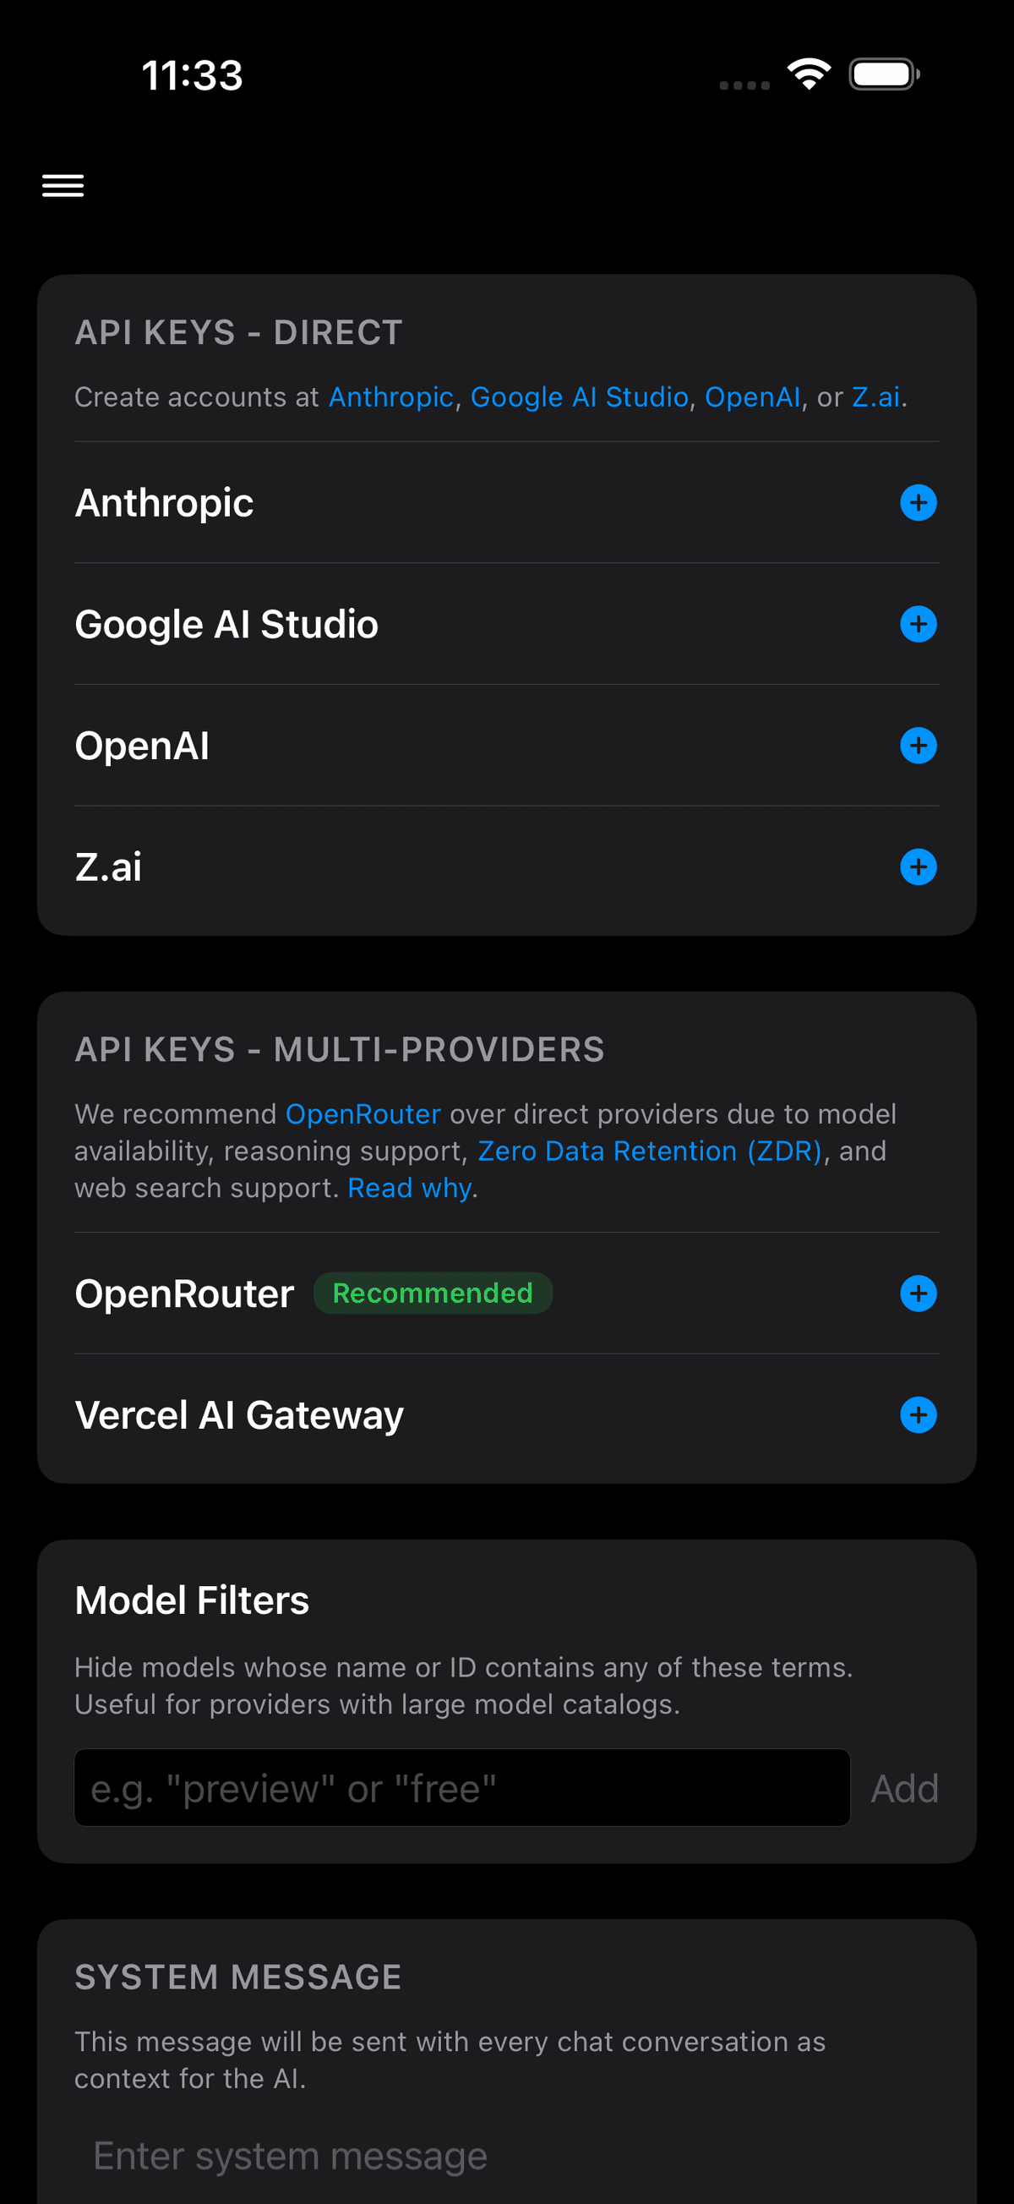Open the Anthropic account creation link
Image resolution: width=1014 pixels, height=2204 pixels.
tap(390, 397)
